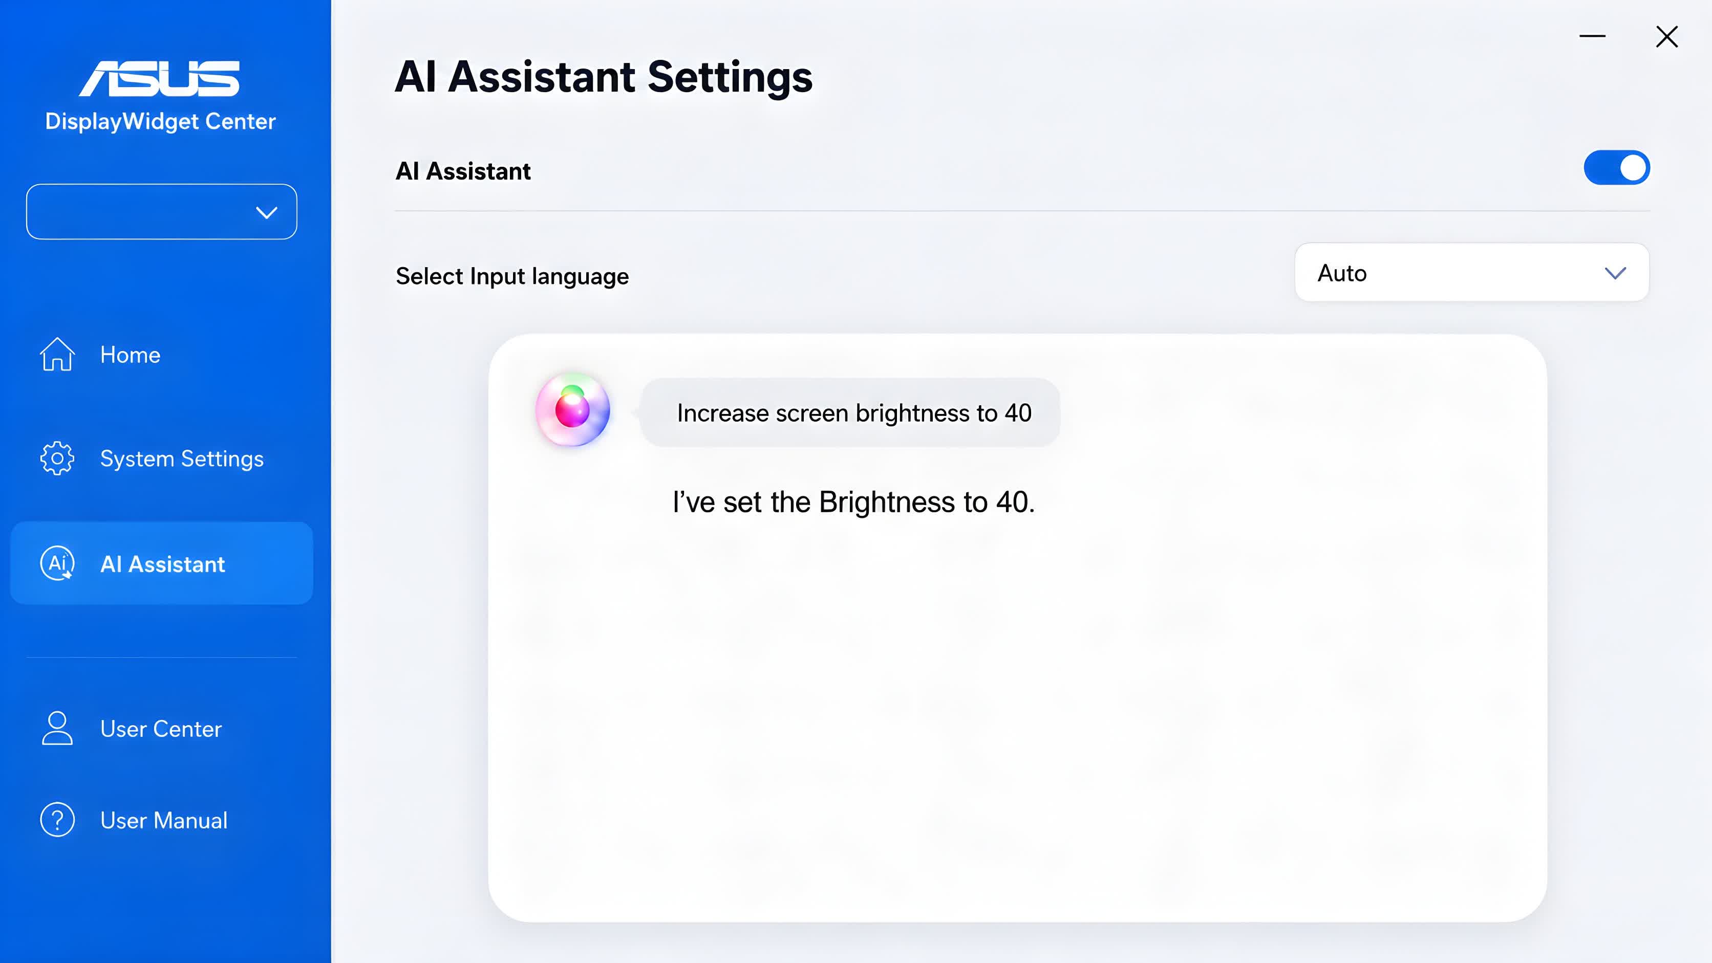Viewport: 1712px width, 963px height.
Task: Click the sidebar dropdown chevron arrow
Action: (267, 212)
